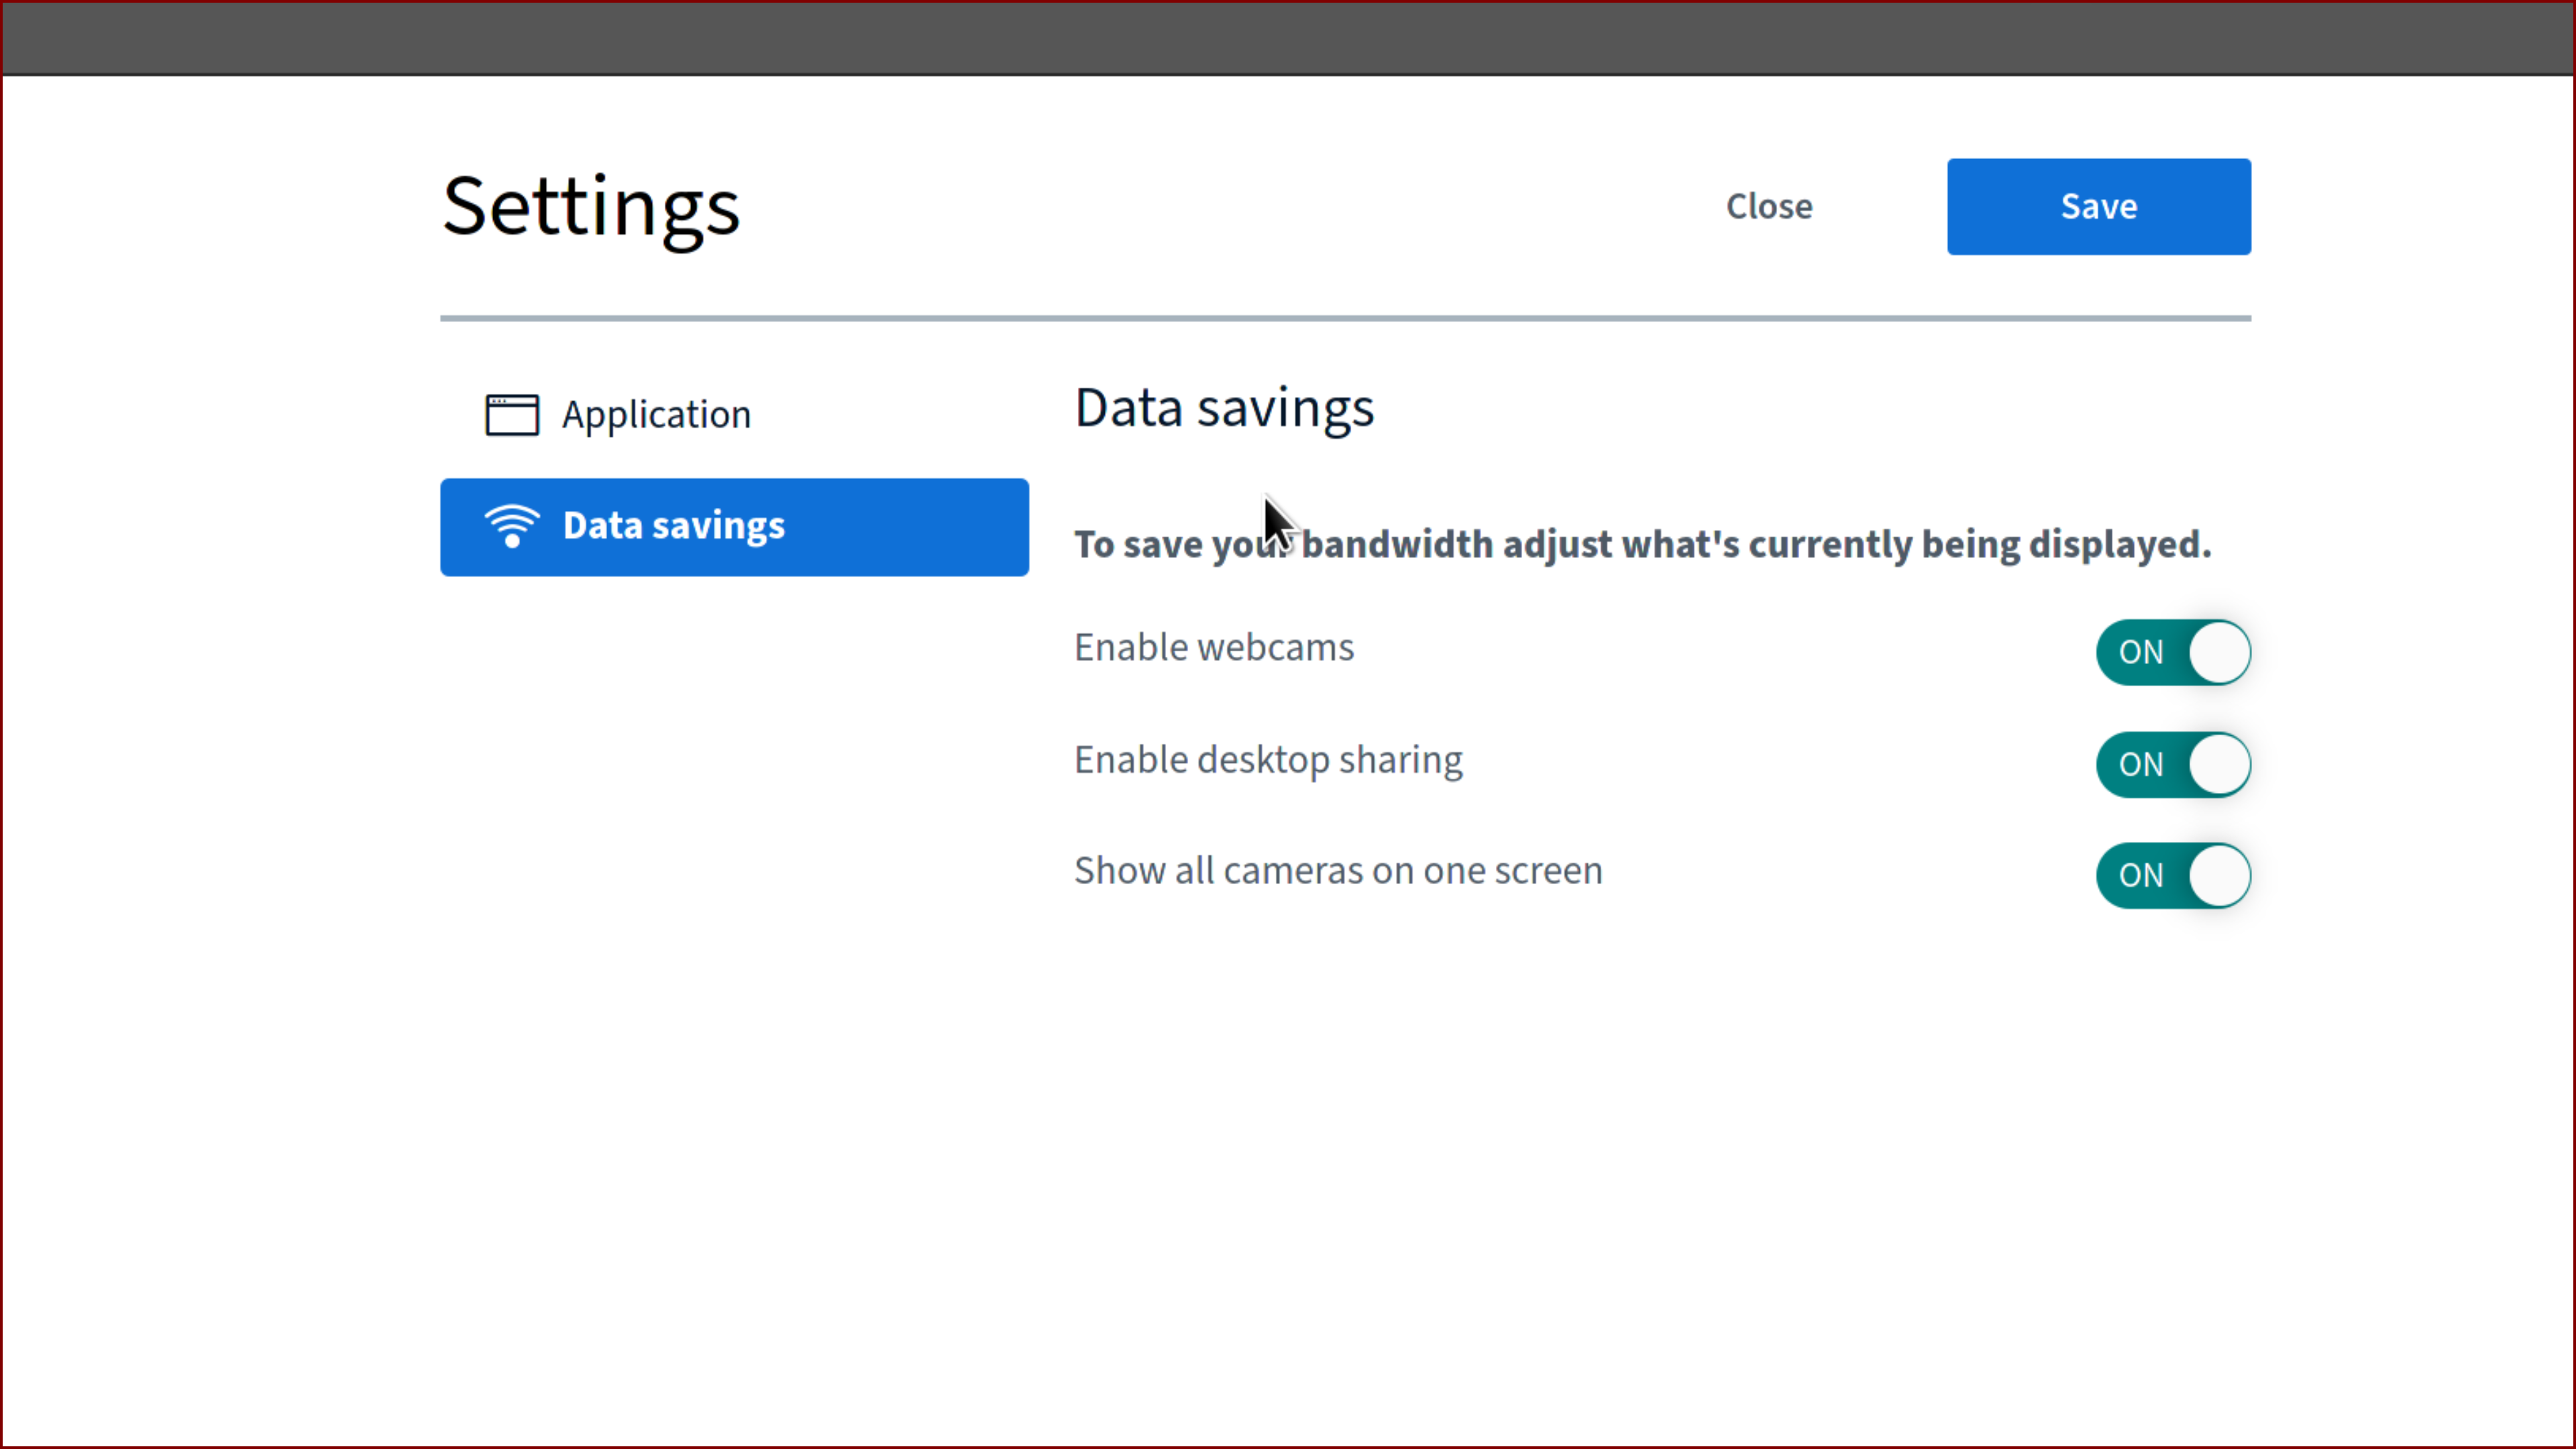Save the current settings

(x=2097, y=206)
